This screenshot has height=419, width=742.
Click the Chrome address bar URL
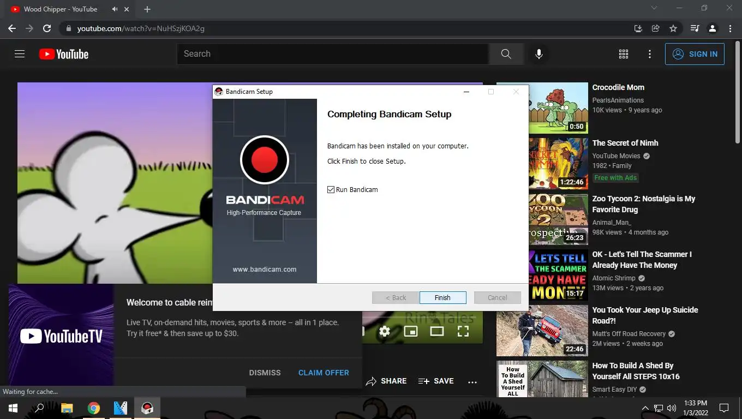pyautogui.click(x=141, y=28)
